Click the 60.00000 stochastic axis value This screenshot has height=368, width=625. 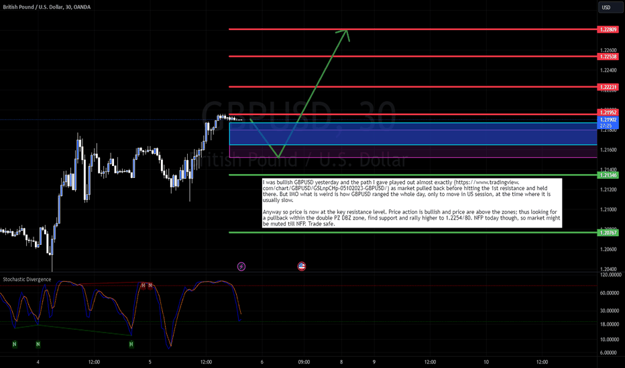(610, 293)
